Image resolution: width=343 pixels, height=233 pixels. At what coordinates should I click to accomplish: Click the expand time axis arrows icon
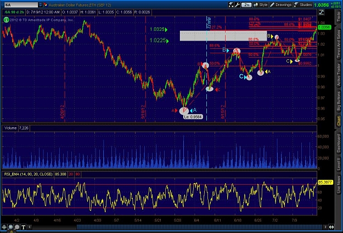coord(331,227)
